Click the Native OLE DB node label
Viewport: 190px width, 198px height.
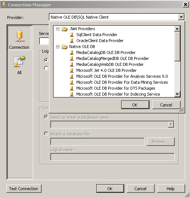click(82, 47)
